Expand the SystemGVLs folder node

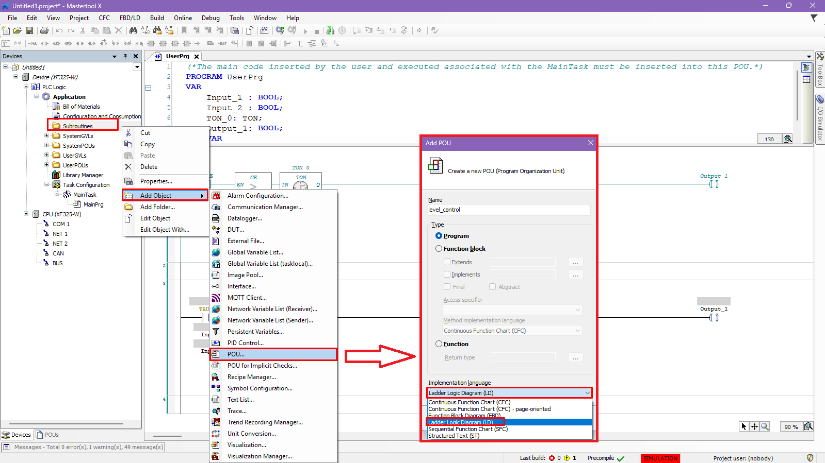[46, 136]
